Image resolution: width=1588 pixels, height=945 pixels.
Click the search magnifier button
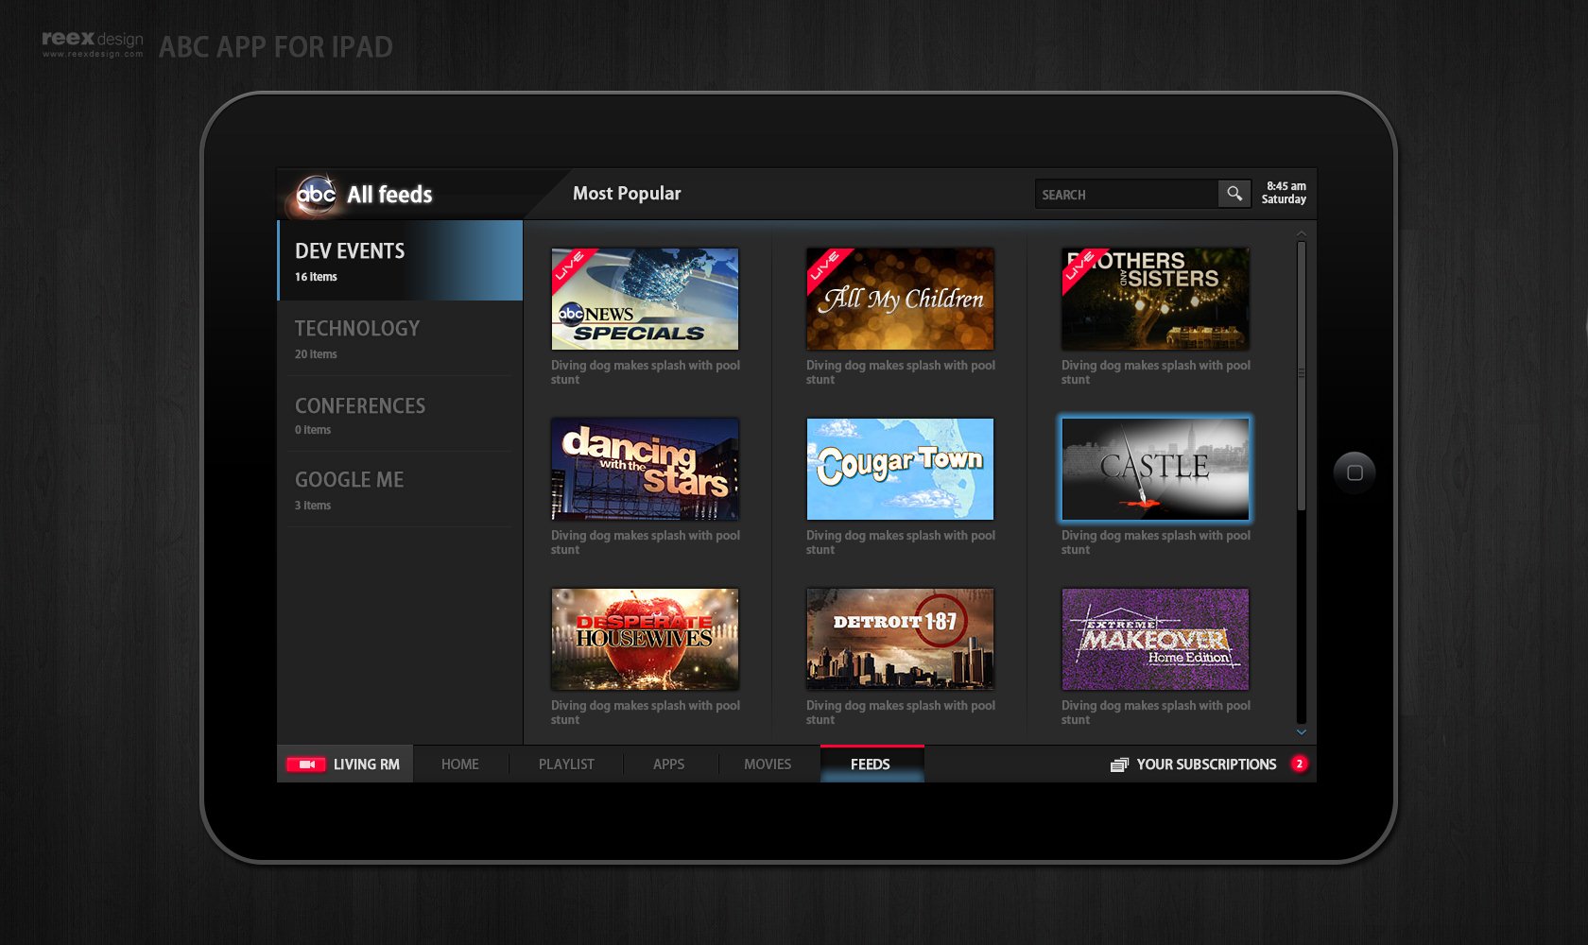pyautogui.click(x=1234, y=194)
